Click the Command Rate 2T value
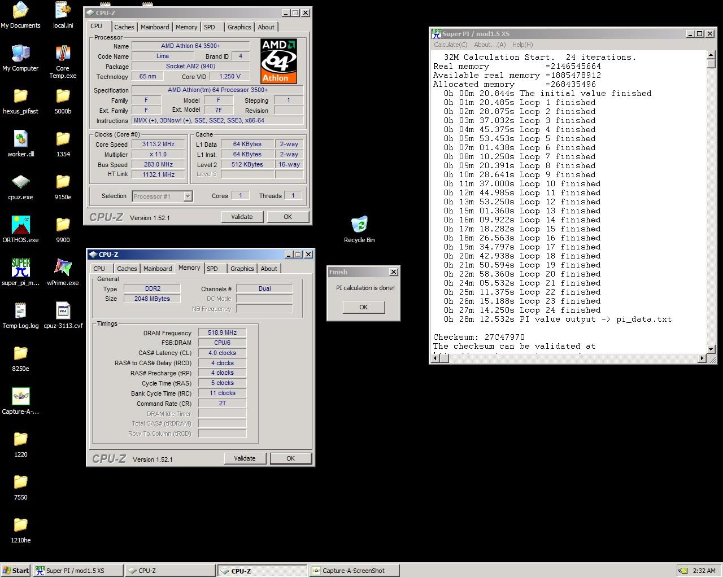 [x=222, y=403]
